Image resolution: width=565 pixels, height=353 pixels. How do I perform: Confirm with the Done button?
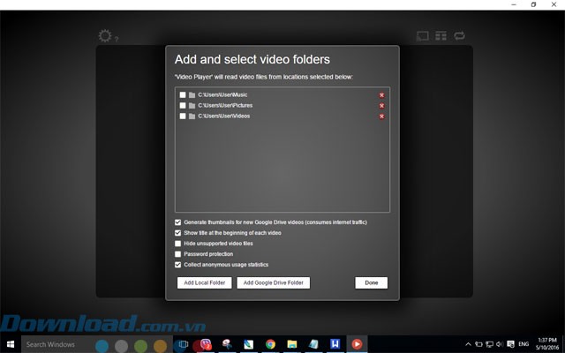tap(371, 282)
